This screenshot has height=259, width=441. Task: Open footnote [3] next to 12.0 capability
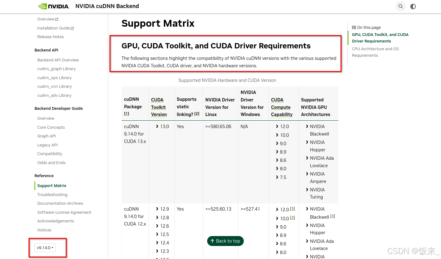[x=292, y=208]
